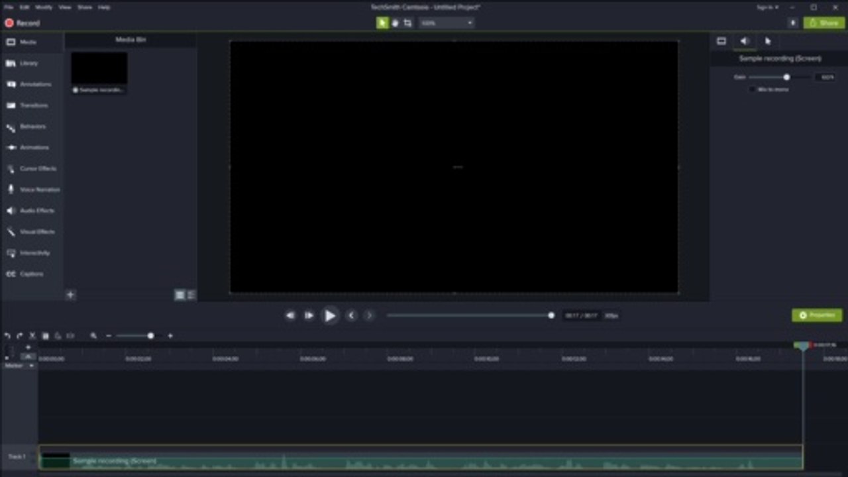Select the hand Pan tool
The image size is (848, 477).
(395, 23)
